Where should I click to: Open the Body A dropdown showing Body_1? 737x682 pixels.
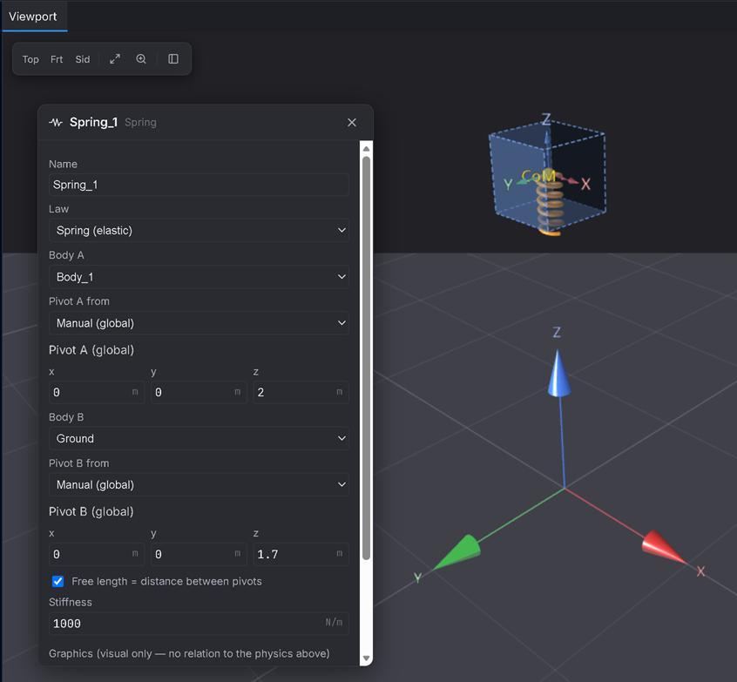coord(199,277)
